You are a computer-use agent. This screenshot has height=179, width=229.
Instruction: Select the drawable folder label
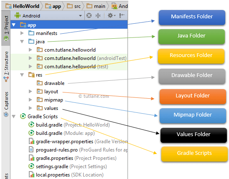pyautogui.click(x=54, y=83)
